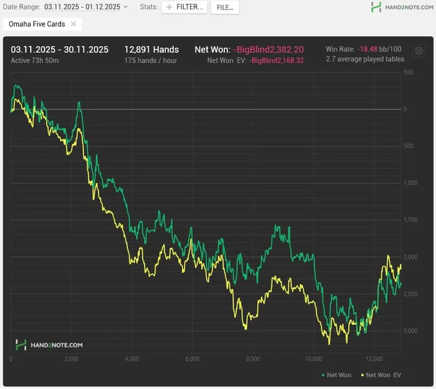This screenshot has height=389, width=436.
Task: Click the Hand2Note.com watermark in chart
Action: [49, 344]
